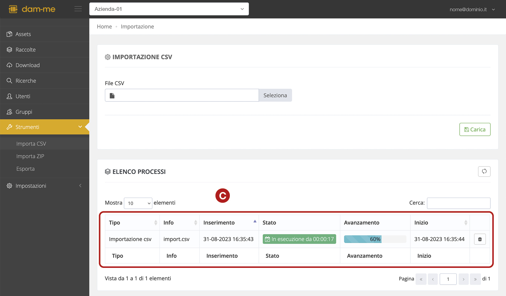Click the 'In esecuzione da 00:00:17' status badge
Viewport: 506px width, 296px height.
pos(299,239)
